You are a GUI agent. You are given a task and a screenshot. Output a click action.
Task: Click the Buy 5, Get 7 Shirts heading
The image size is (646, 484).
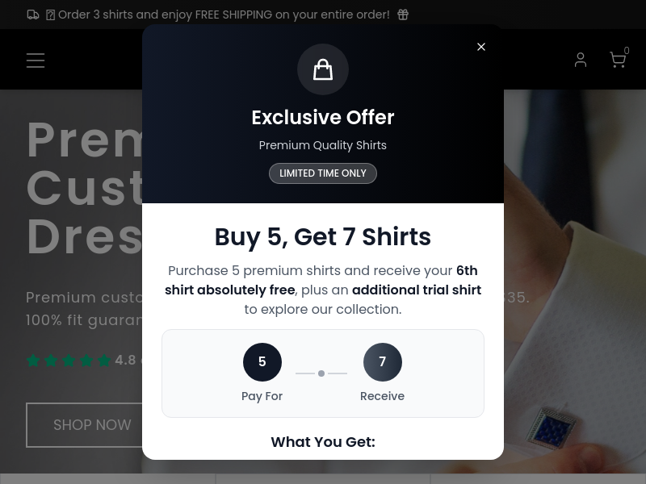pos(323,236)
